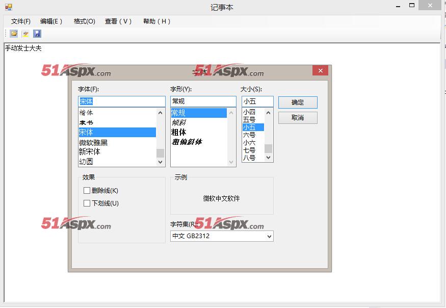Select size 六号 in size list
Viewport: 446px width, 308px height.
(x=253, y=135)
